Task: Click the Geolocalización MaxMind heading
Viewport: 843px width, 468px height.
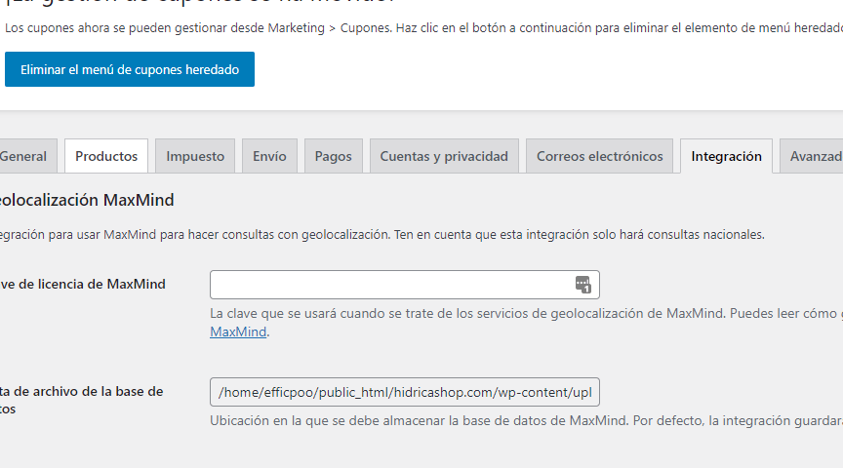Action: pos(86,200)
